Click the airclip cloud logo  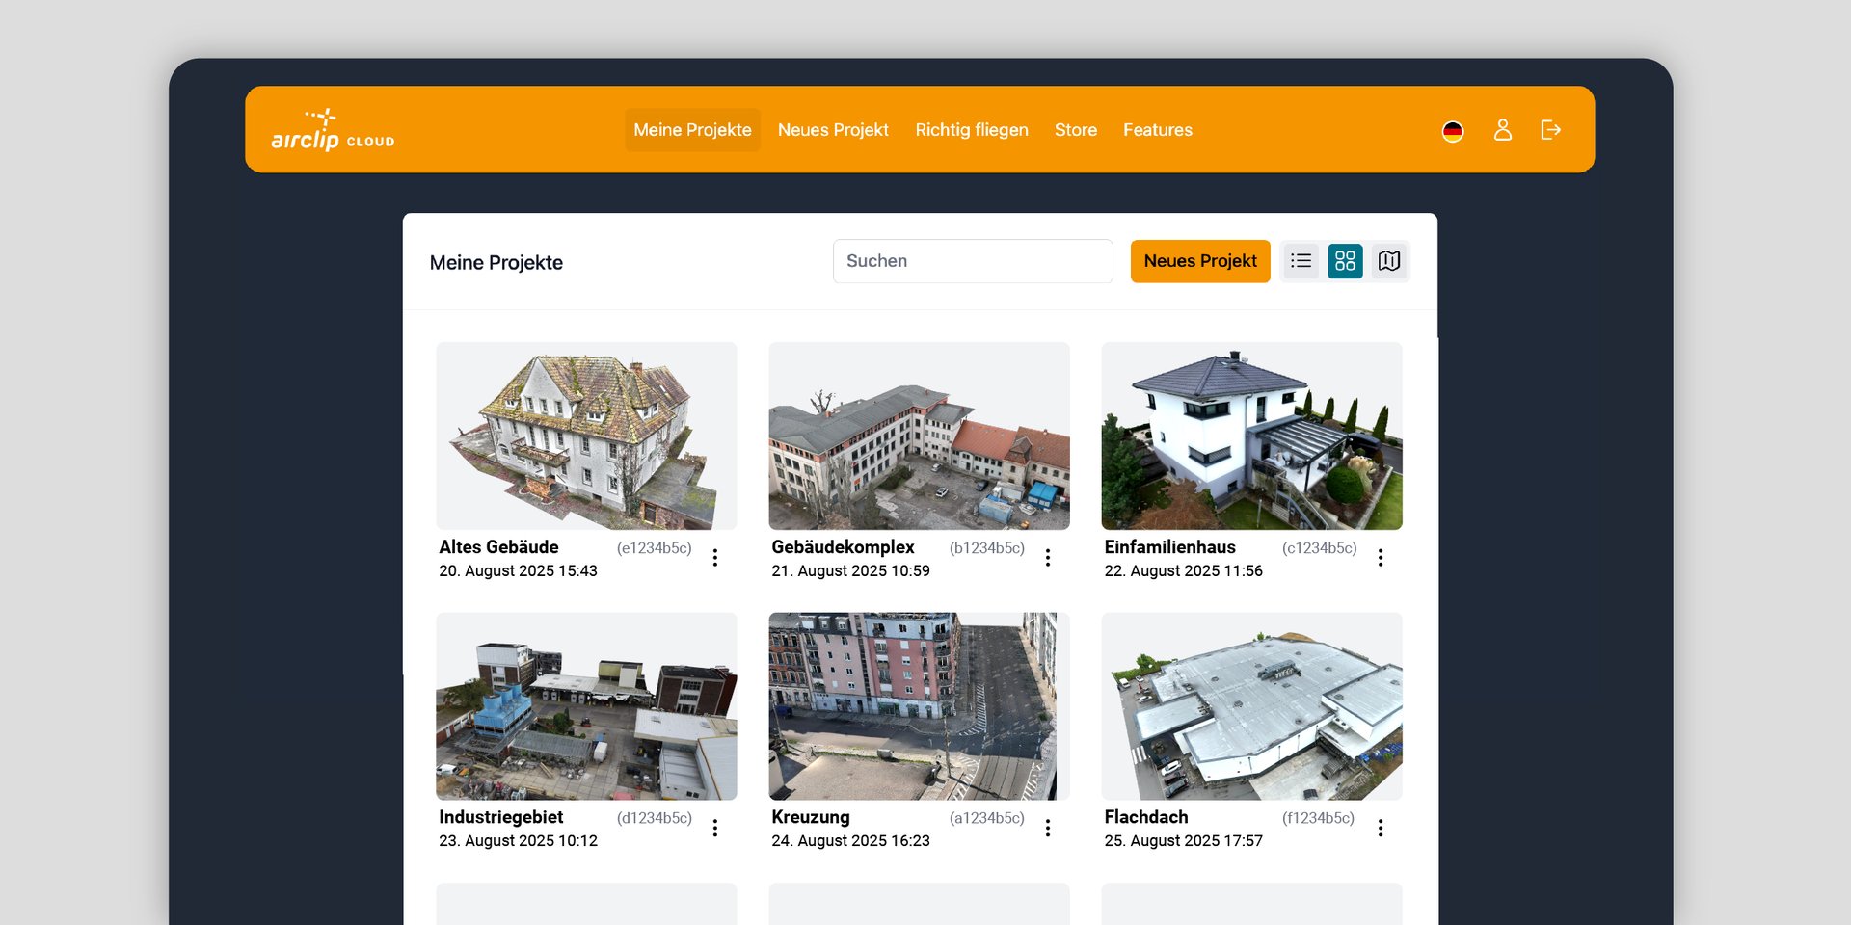(x=333, y=130)
